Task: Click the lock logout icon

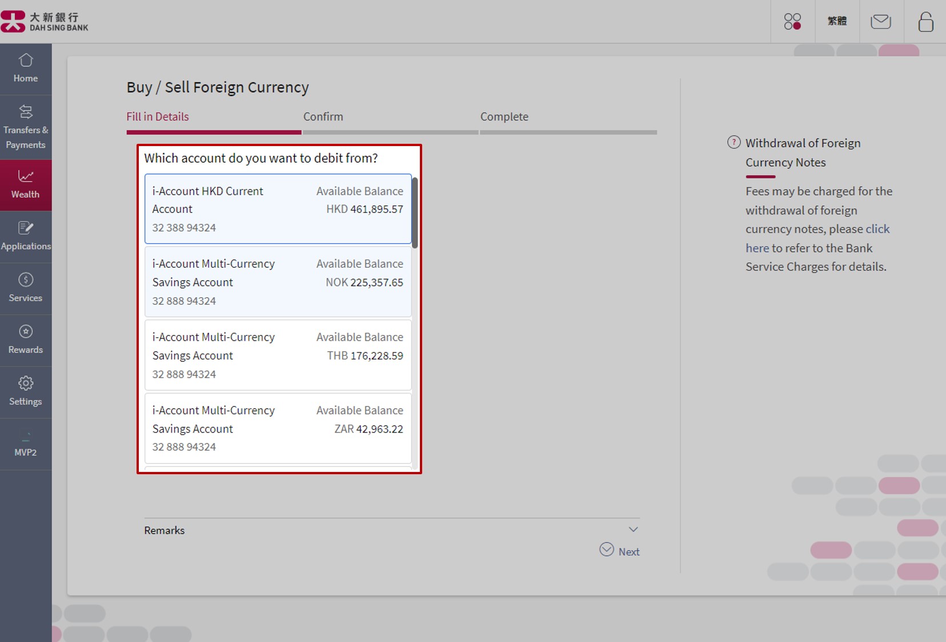Action: click(x=925, y=22)
